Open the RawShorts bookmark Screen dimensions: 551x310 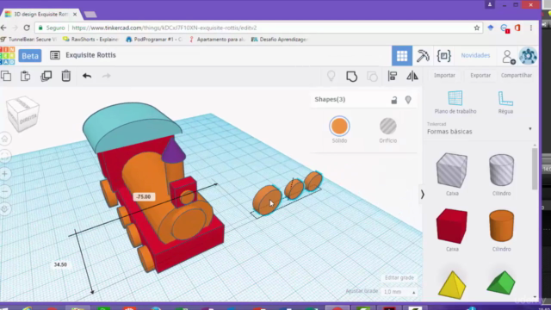pos(90,40)
